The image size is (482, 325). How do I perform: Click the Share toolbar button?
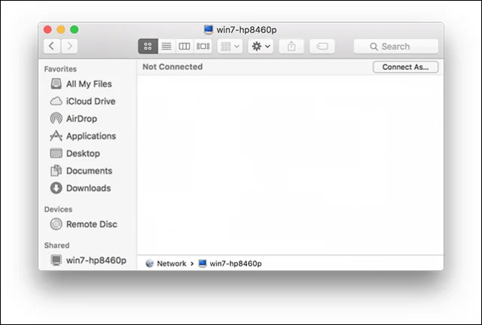point(291,47)
